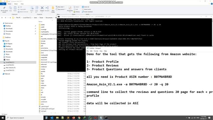The image size is (213, 120).
Task: Select the pandas folder
Action: [43, 71]
